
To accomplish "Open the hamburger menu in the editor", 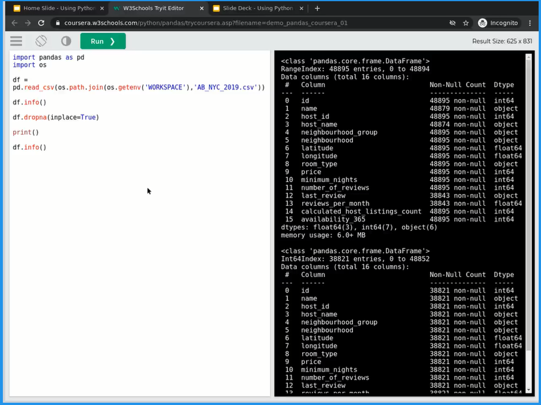I will tap(16, 41).
